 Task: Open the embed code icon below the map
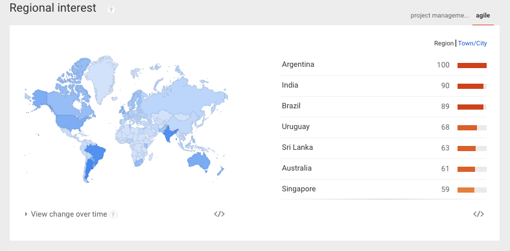(219, 214)
